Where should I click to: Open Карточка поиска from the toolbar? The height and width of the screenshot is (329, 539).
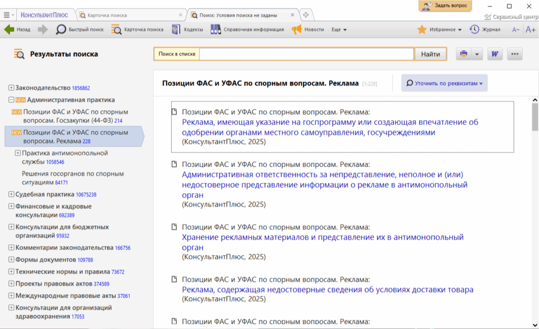pyautogui.click(x=137, y=29)
